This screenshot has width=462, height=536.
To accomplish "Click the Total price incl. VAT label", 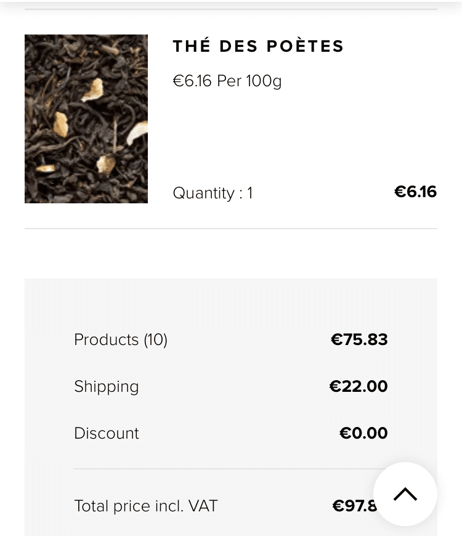I will (x=146, y=506).
